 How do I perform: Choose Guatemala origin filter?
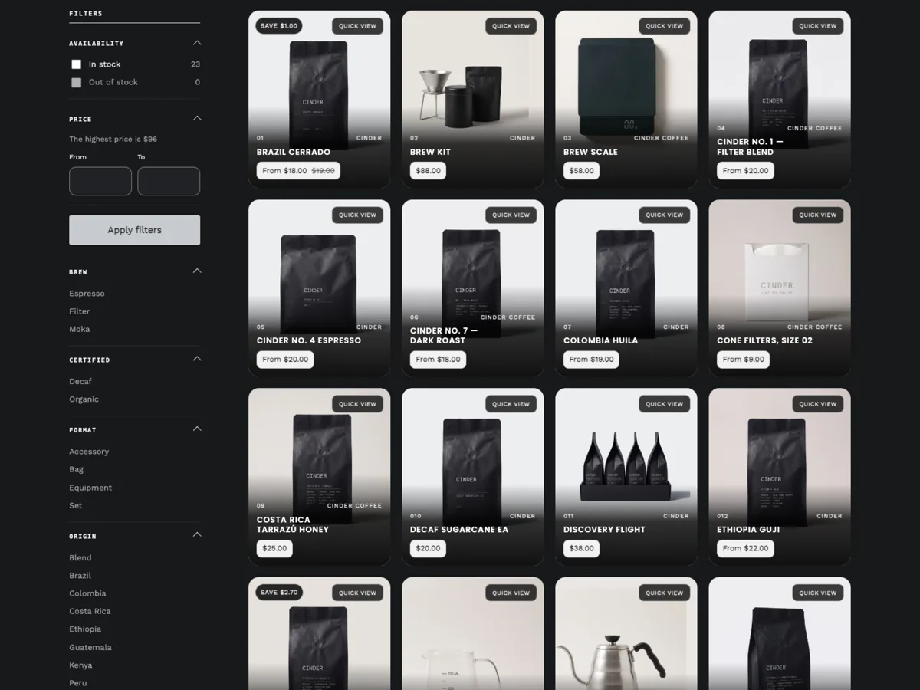(90, 648)
